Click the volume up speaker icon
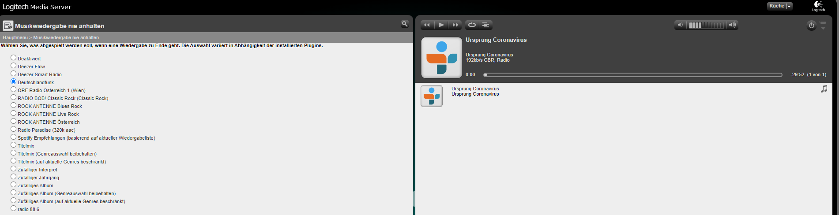The width and height of the screenshot is (839, 215). click(732, 25)
